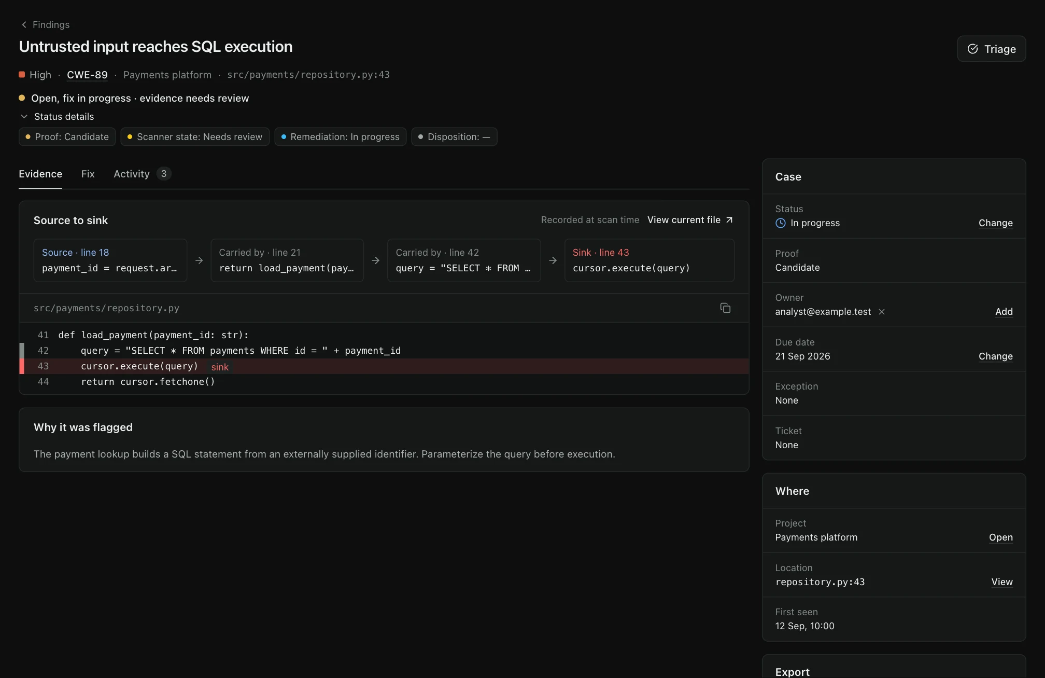Click code line 43 cursor.execute(query)

384,366
